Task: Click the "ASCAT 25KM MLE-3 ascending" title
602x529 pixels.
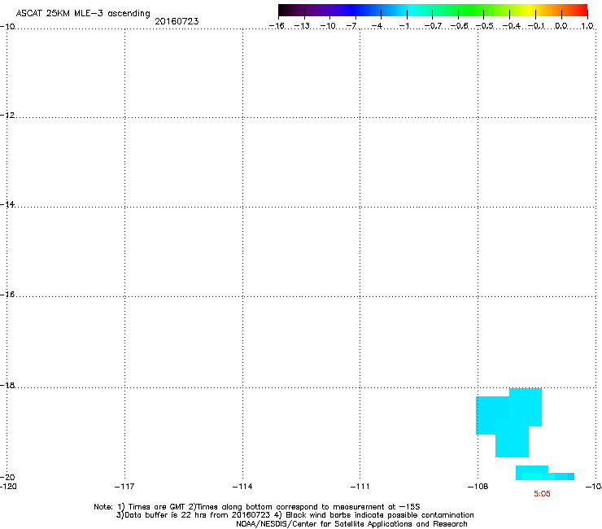Action: click(x=83, y=14)
